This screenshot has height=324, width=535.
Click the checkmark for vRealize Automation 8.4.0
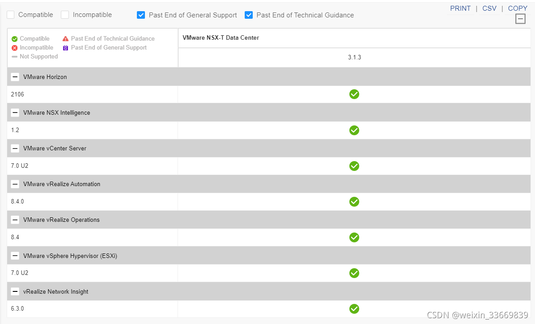354,202
